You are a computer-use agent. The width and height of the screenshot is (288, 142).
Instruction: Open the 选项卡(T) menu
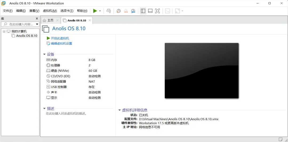coord(67,11)
